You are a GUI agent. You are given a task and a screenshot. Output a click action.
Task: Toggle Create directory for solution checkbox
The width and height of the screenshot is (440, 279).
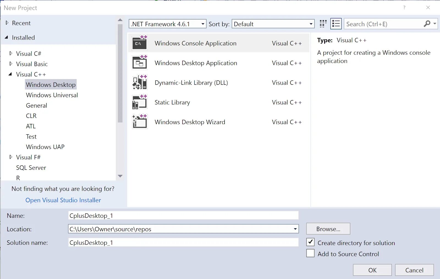pyautogui.click(x=310, y=242)
